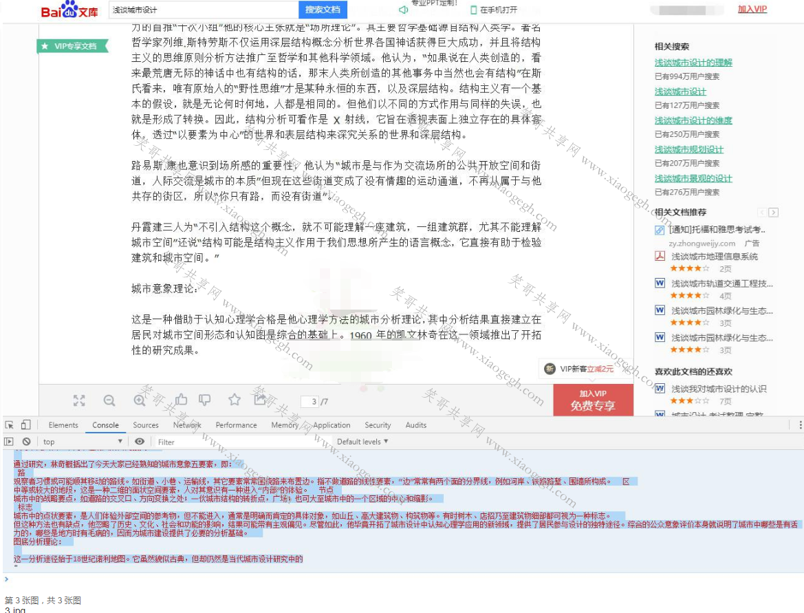Open related search 浅谈城市景观的设计
Image resolution: width=804 pixels, height=613 pixels.
pos(693,178)
